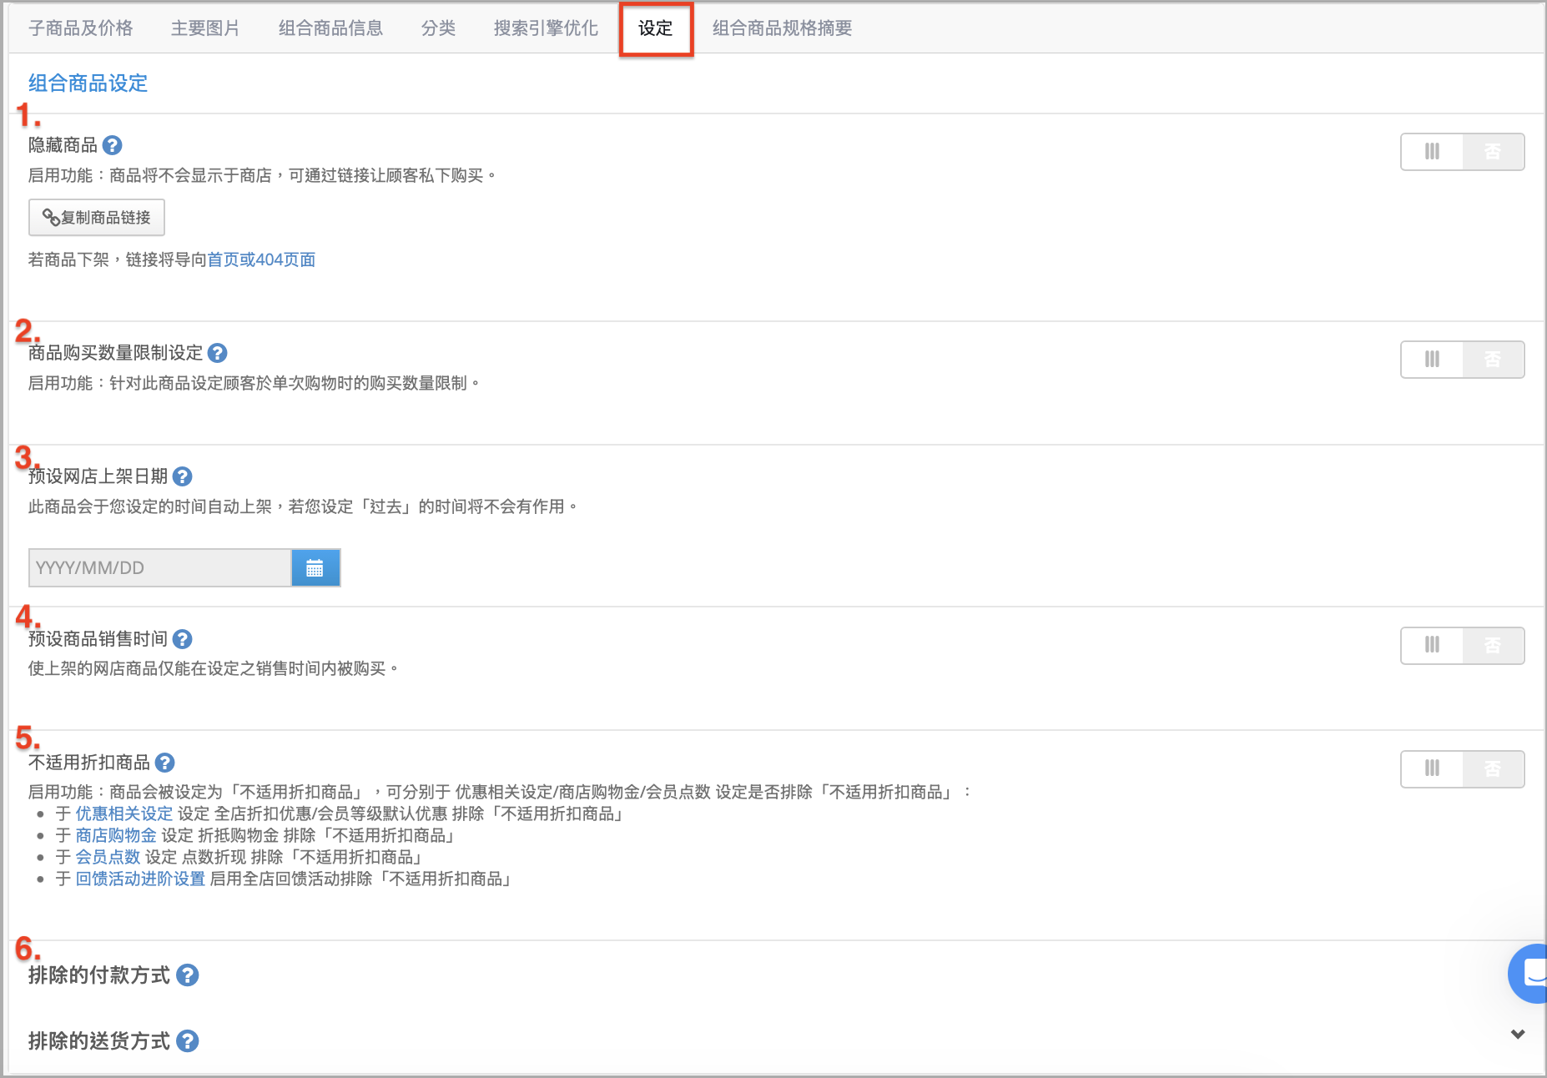Toggle the 商品购买数量限制设定 switch

1462,360
